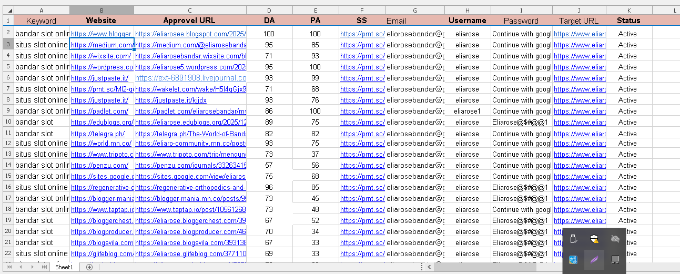This screenshot has width=680, height=274.
Task: Click previous sheet navigation arrow
Action: pyautogui.click(x=21, y=267)
